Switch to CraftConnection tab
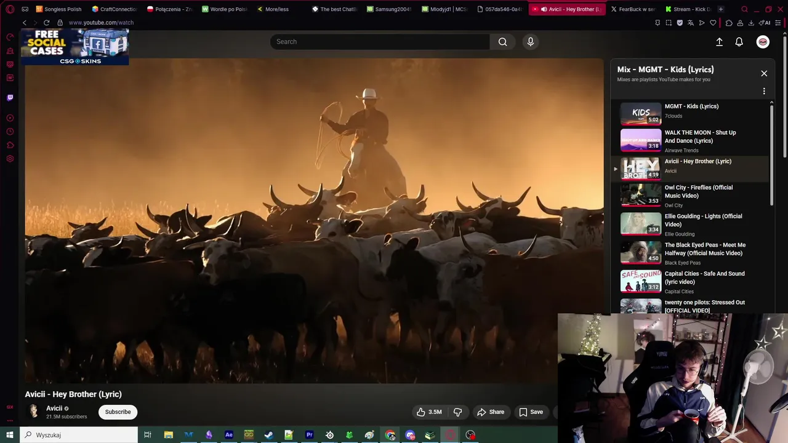Screen dimensions: 788x443 (x=115, y=9)
